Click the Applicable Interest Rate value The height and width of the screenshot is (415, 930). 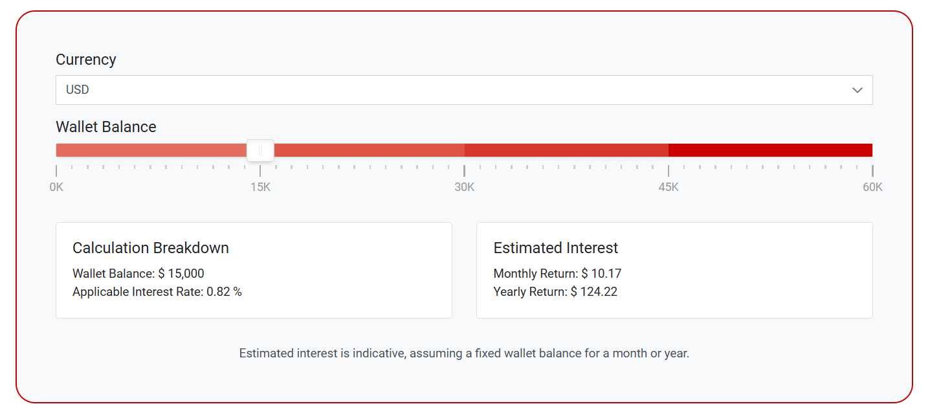coord(224,292)
